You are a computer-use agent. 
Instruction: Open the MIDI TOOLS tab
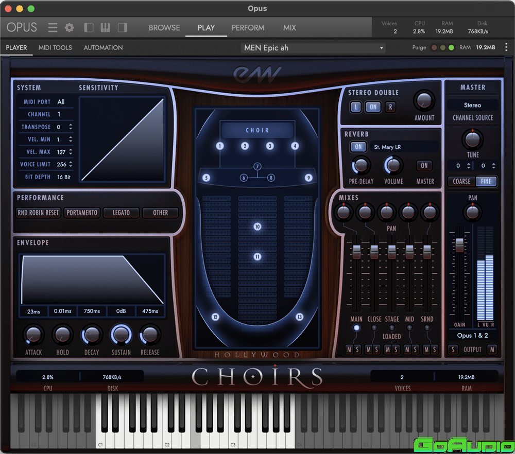[55, 47]
